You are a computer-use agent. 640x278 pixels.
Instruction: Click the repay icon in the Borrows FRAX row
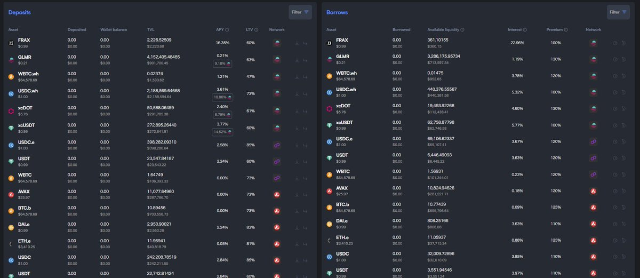(x=623, y=43)
